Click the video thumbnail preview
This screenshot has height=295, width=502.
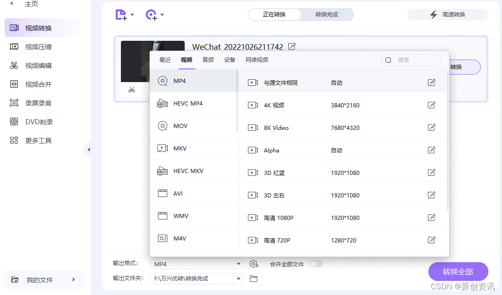tap(135, 61)
